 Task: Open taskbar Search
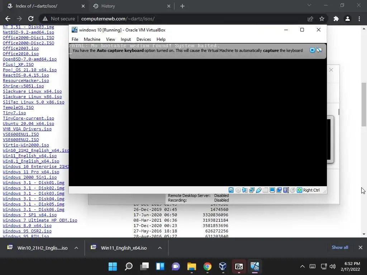tap(129, 266)
